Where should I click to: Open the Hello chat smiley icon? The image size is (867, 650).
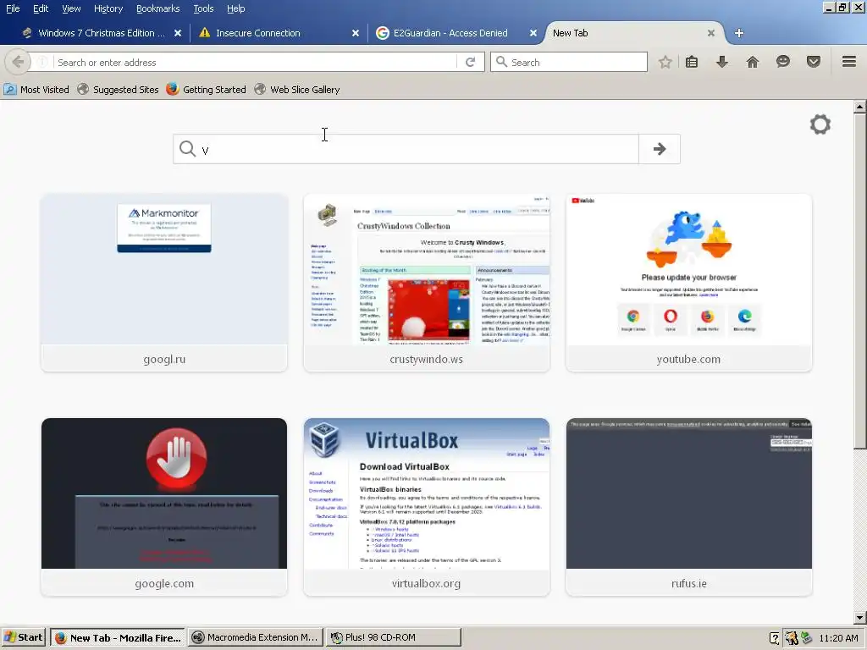783,62
